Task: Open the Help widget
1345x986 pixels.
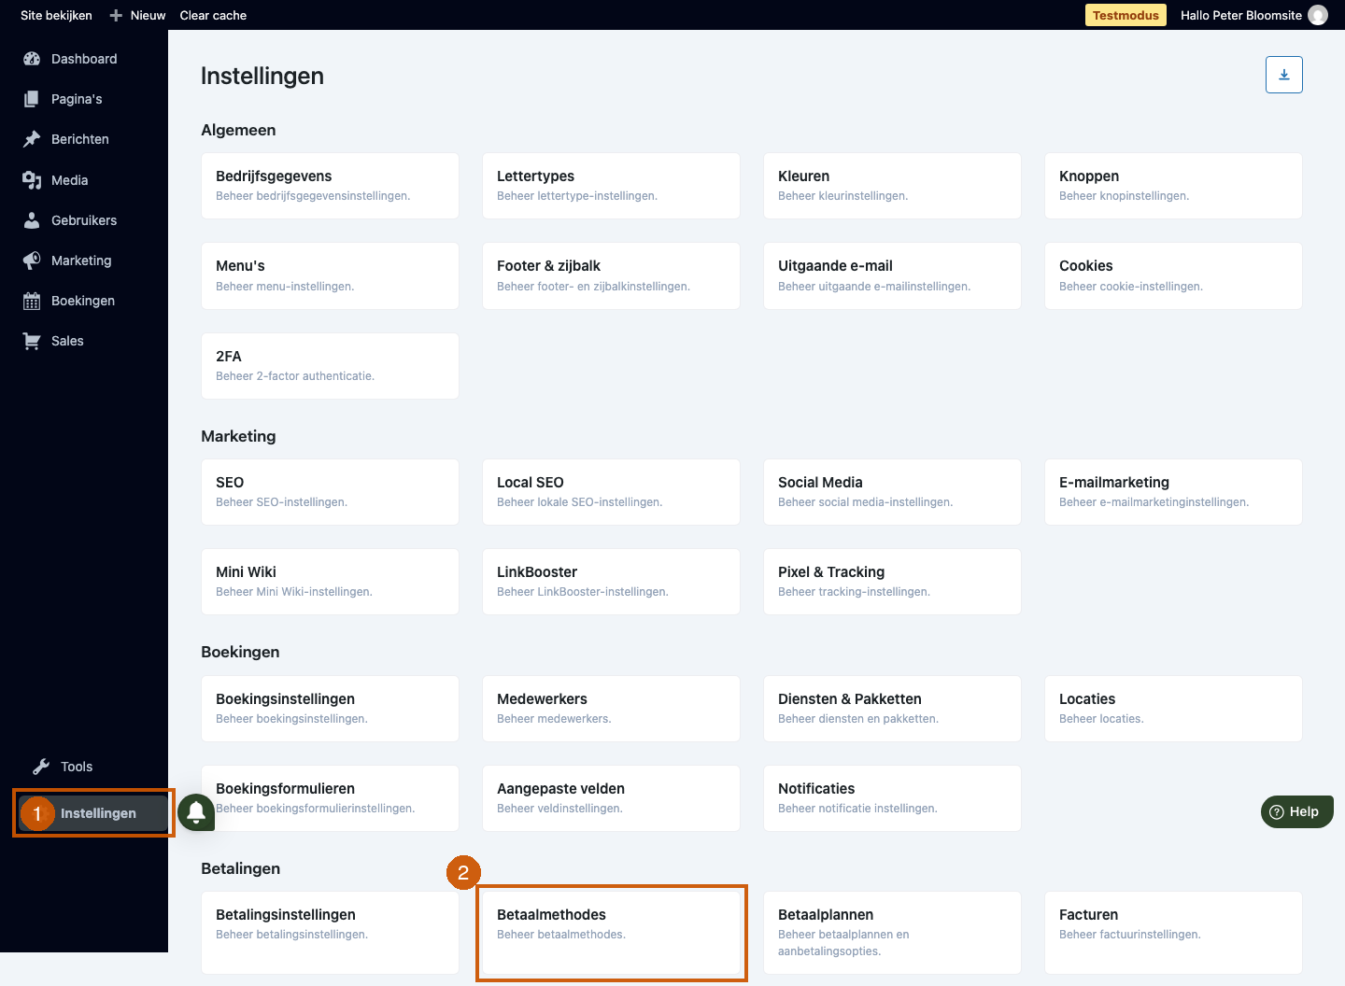Action: tap(1296, 811)
